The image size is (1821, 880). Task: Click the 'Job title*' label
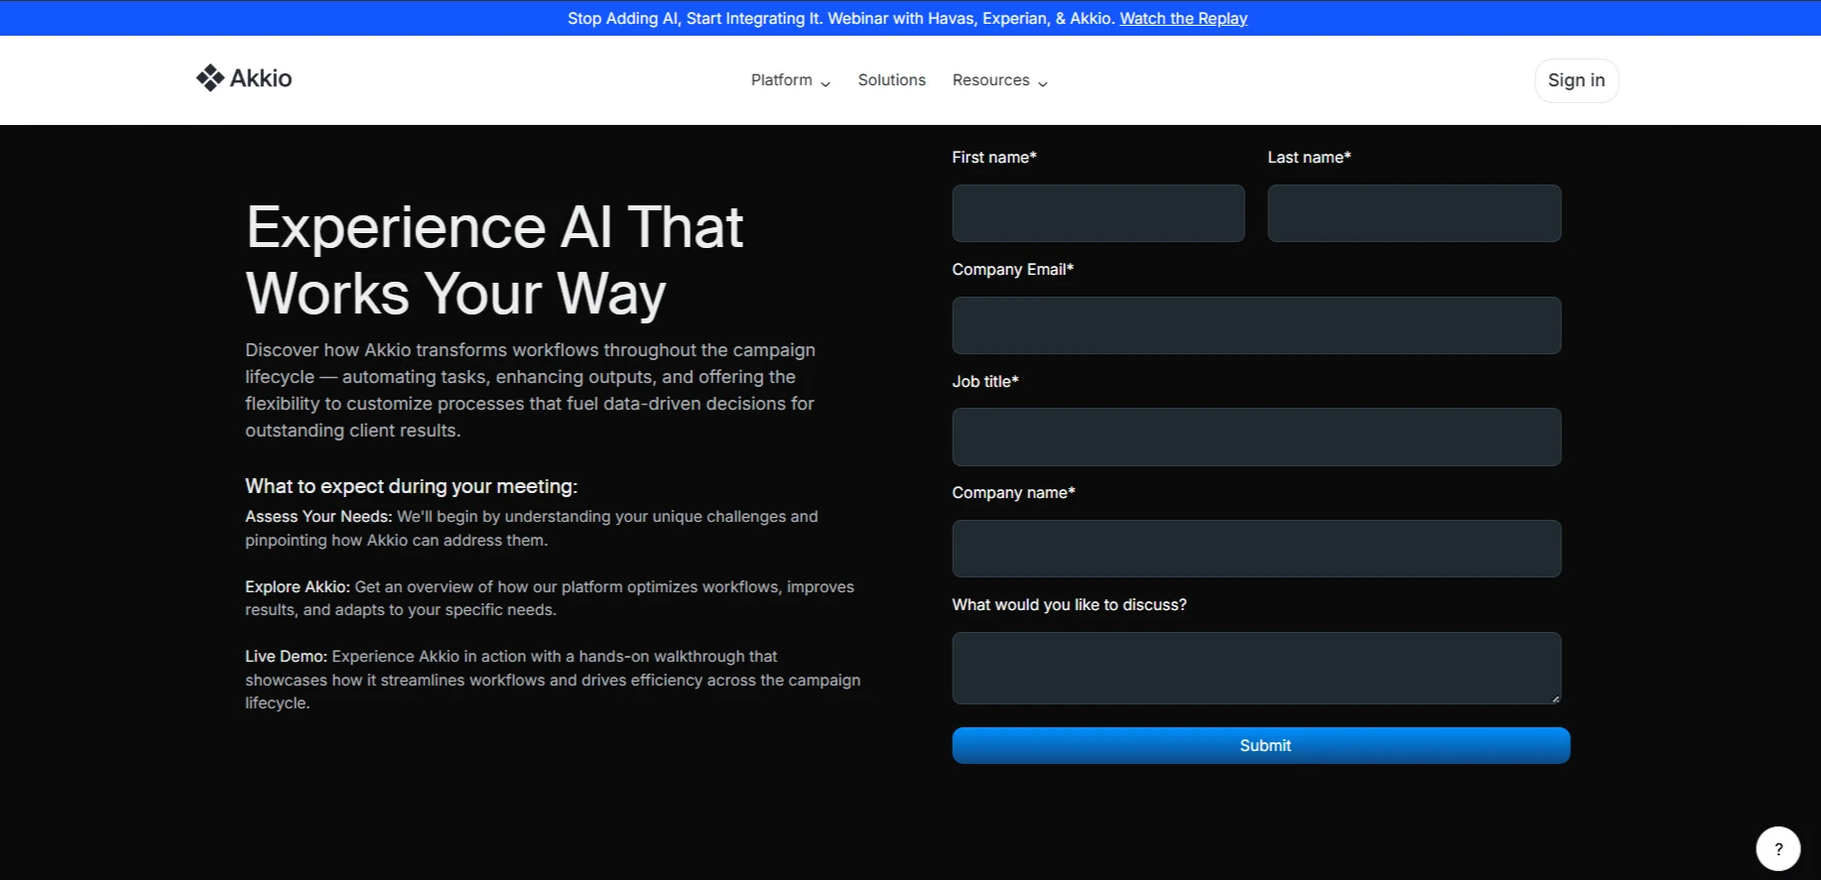(984, 382)
